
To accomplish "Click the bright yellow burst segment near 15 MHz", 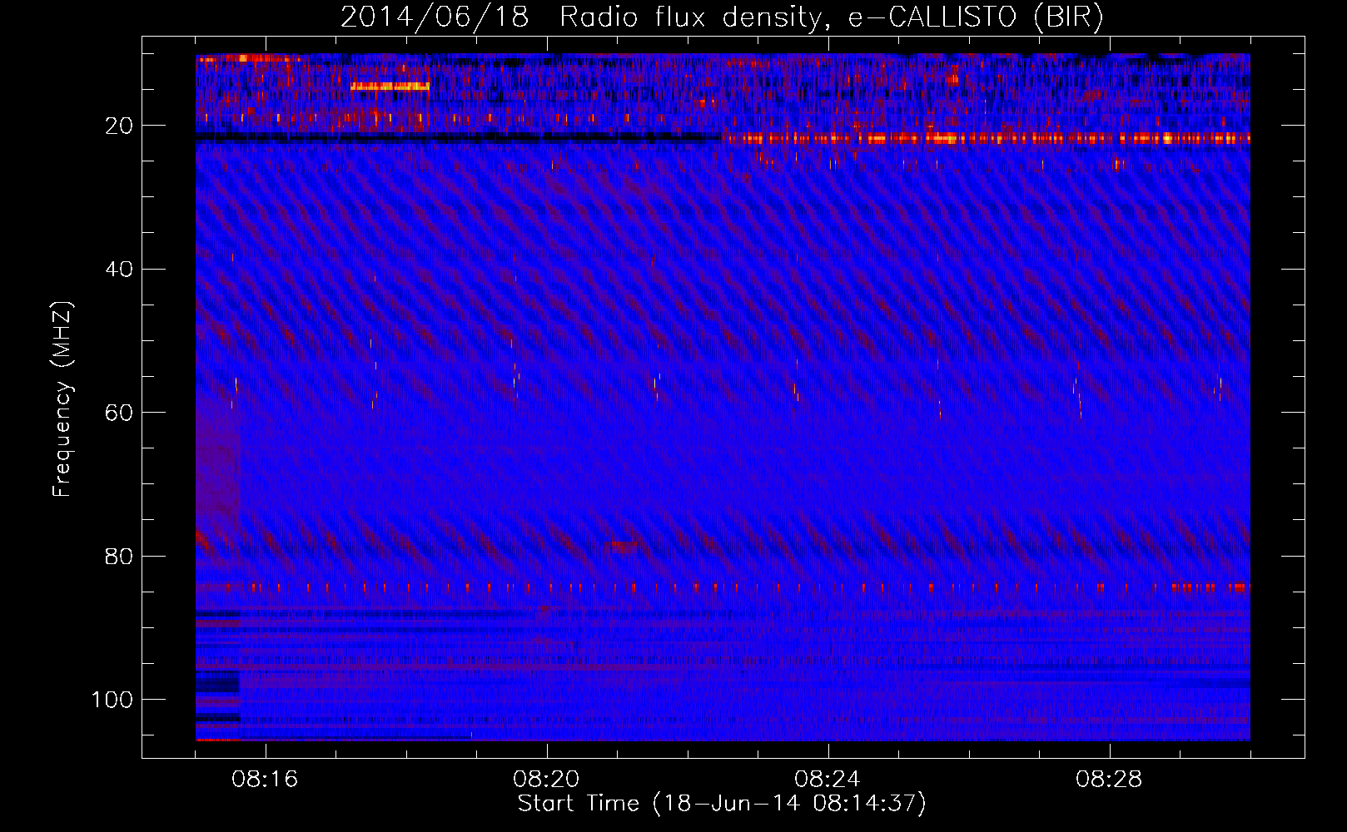I will pyautogui.click(x=390, y=86).
